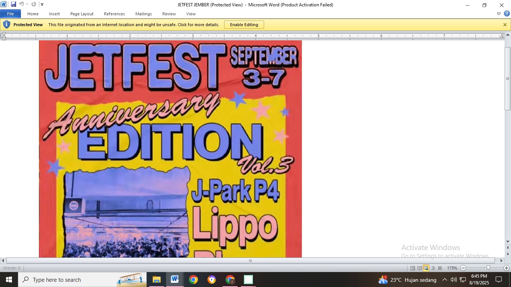Click the JETFEST poster image in document

[x=170, y=149]
